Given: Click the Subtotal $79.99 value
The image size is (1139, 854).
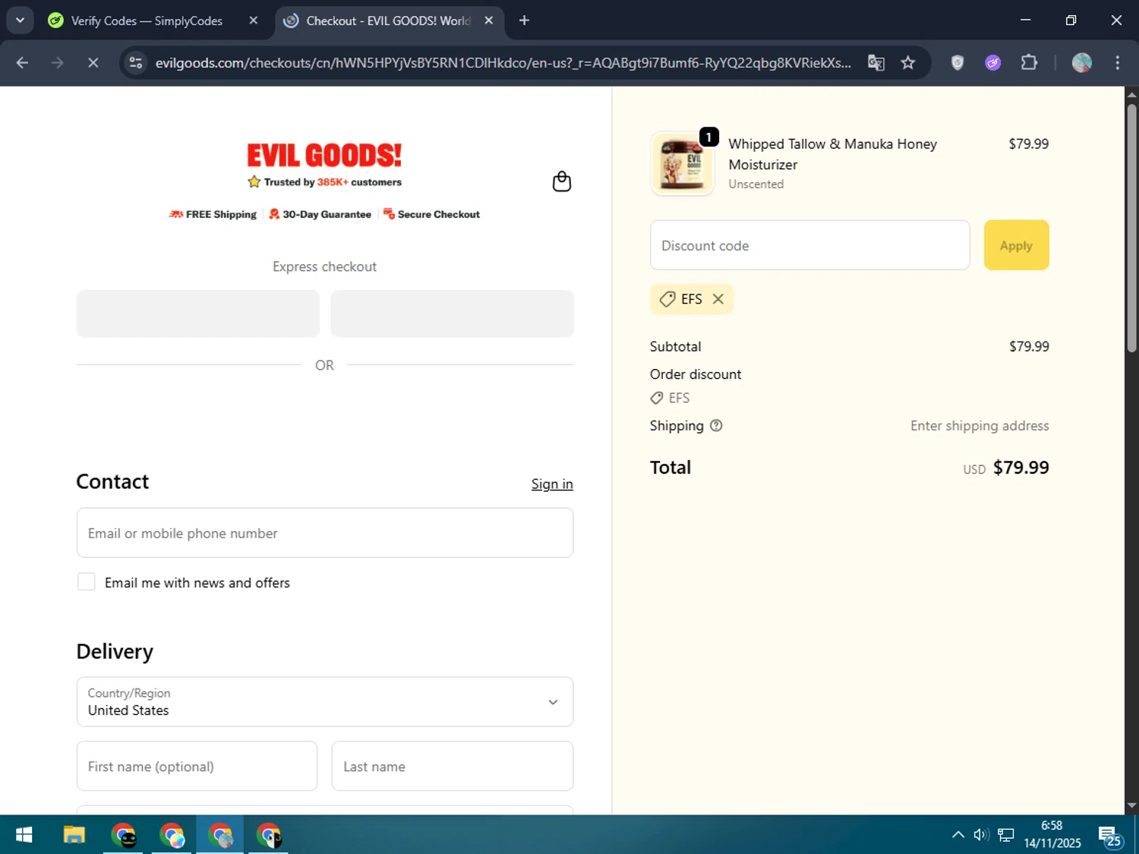Looking at the screenshot, I should [x=1029, y=346].
